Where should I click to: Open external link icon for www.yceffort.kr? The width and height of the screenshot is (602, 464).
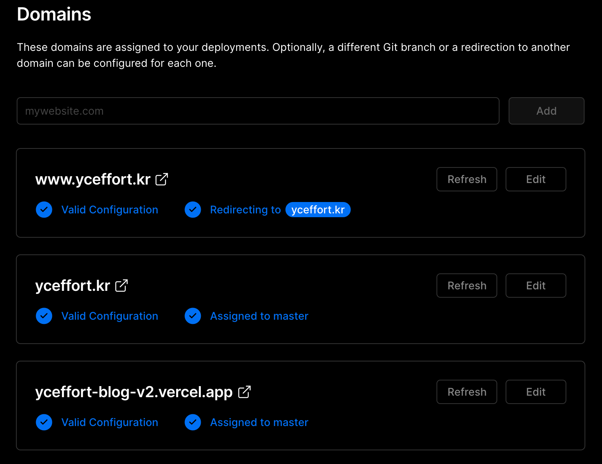[162, 179]
